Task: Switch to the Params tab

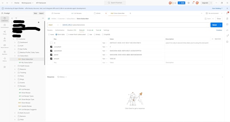Action: [x=50, y=30]
